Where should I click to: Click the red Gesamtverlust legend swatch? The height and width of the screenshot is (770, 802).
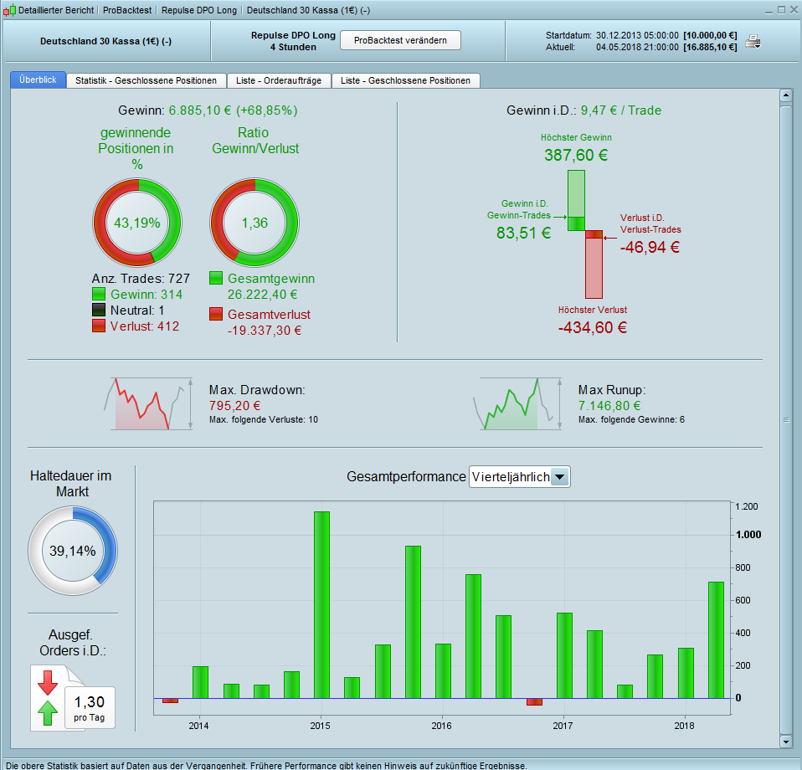coord(216,314)
